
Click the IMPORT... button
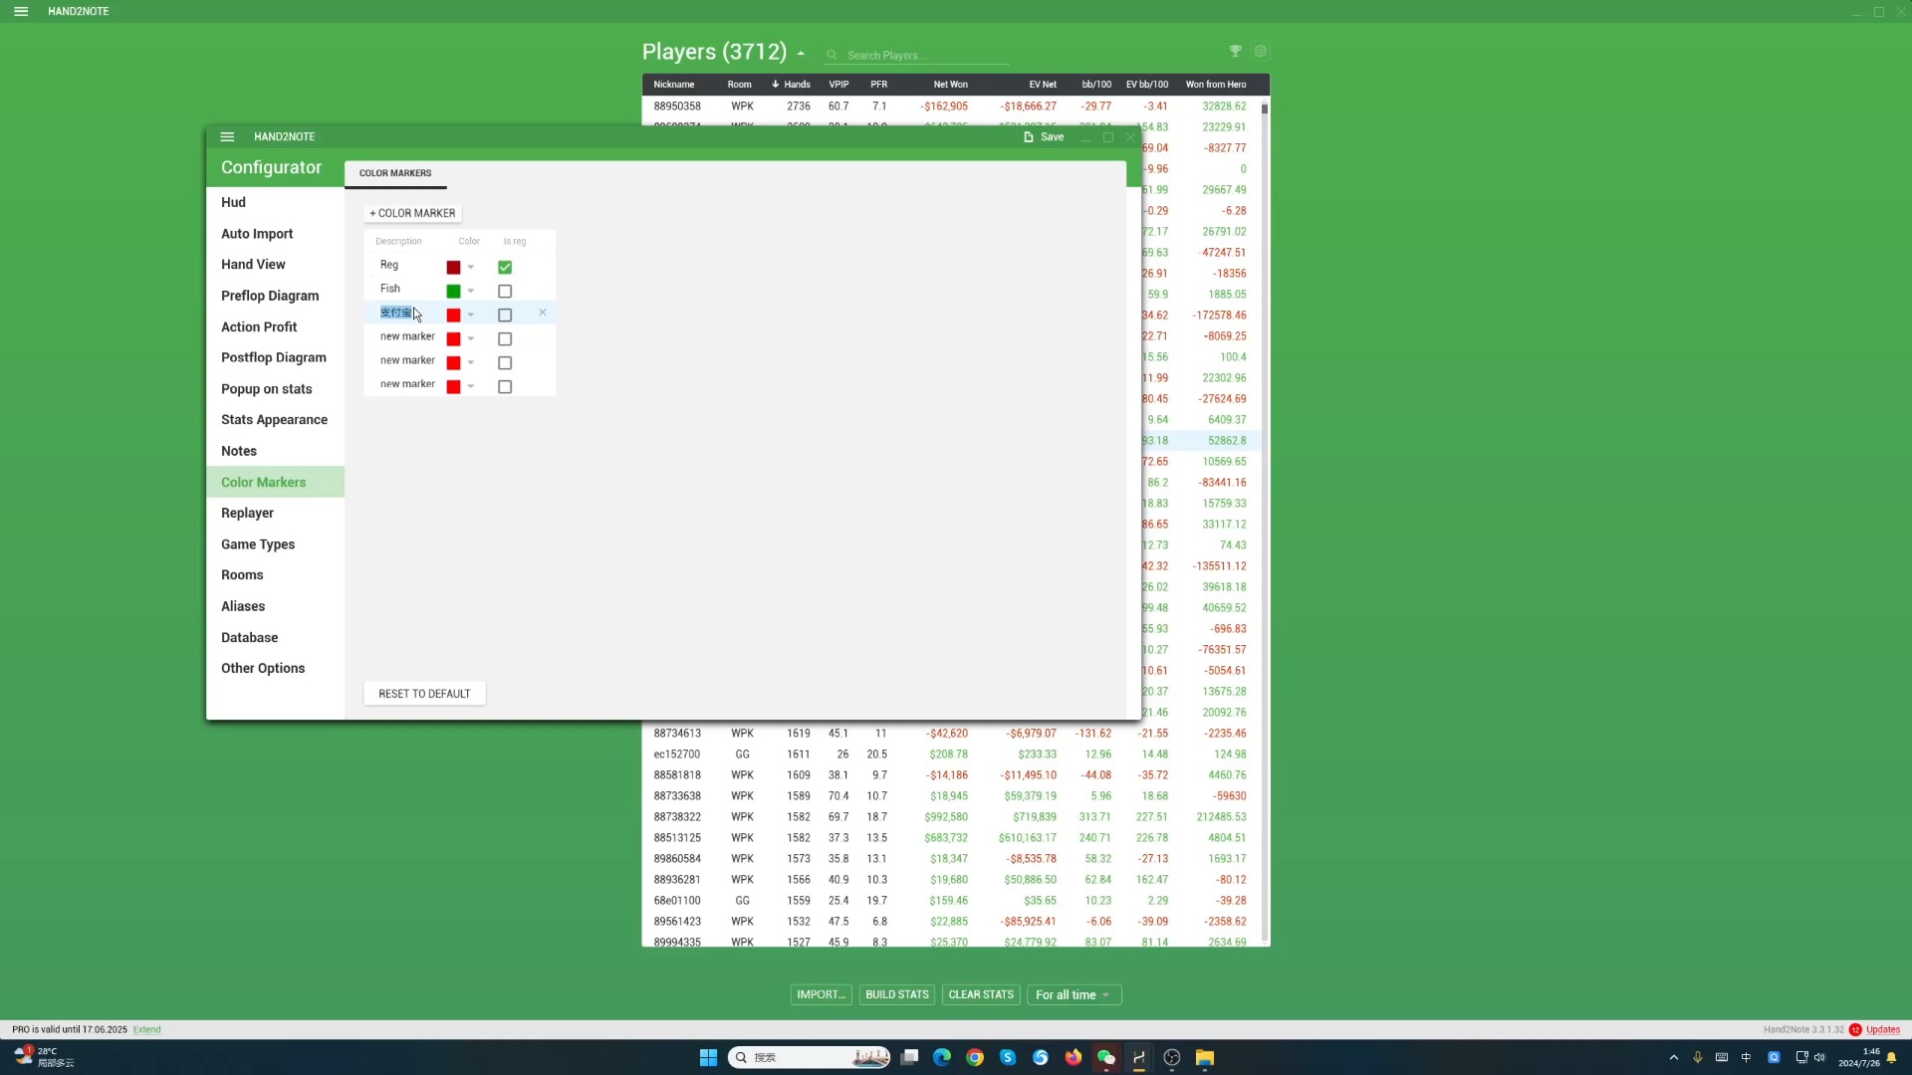[821, 995]
